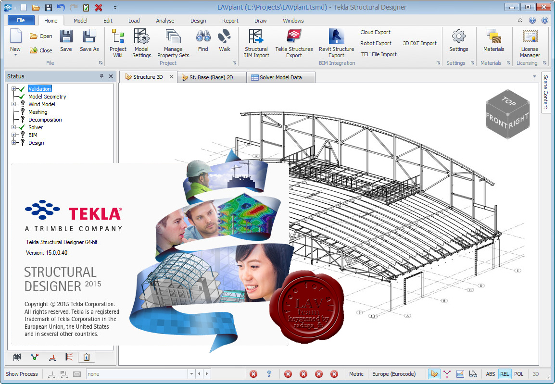Image resolution: width=555 pixels, height=384 pixels.
Task: Launch the License Manager
Action: pos(530,43)
